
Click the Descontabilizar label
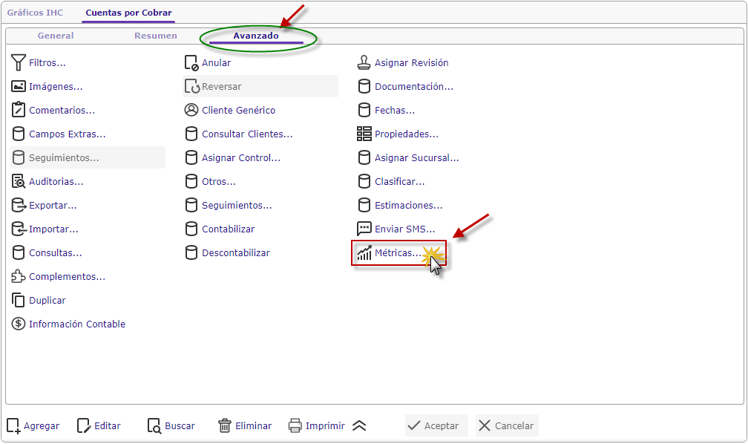point(236,253)
